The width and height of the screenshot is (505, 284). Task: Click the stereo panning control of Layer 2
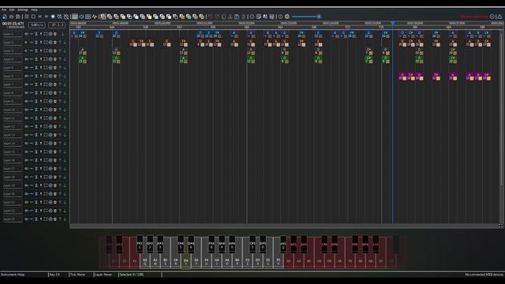[32, 42]
